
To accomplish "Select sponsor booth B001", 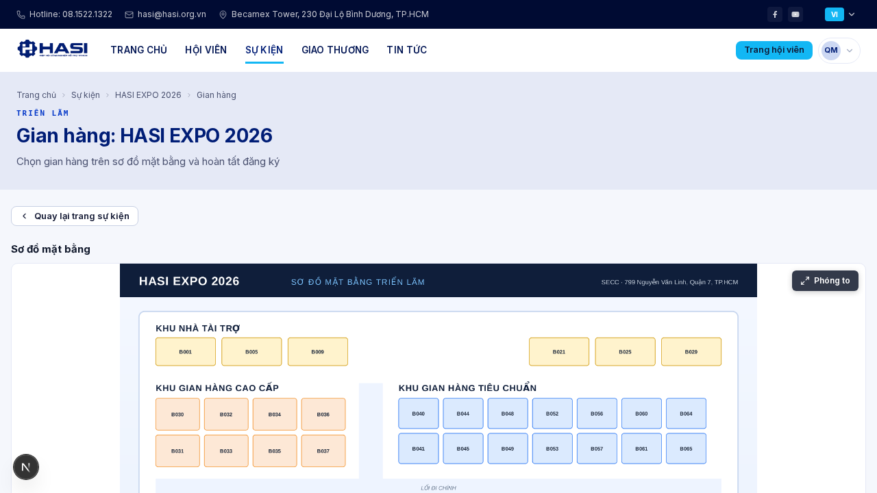I will (x=186, y=352).
